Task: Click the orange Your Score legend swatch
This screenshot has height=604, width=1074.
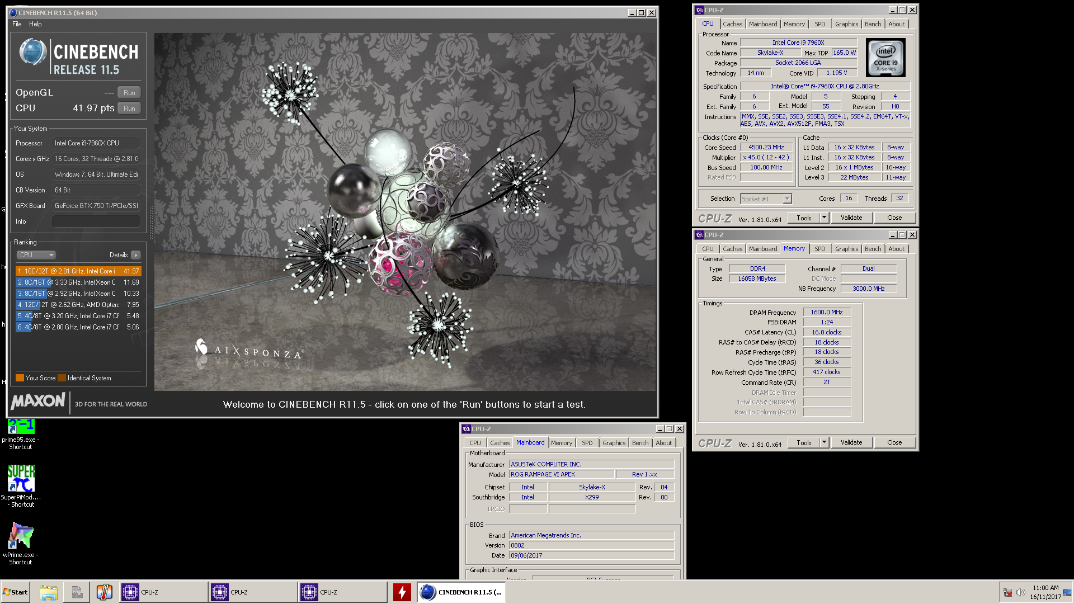Action: click(20, 378)
